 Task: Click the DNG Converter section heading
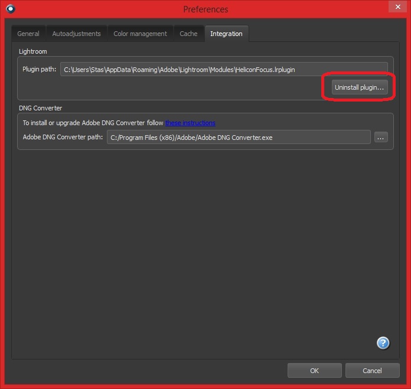(40, 108)
